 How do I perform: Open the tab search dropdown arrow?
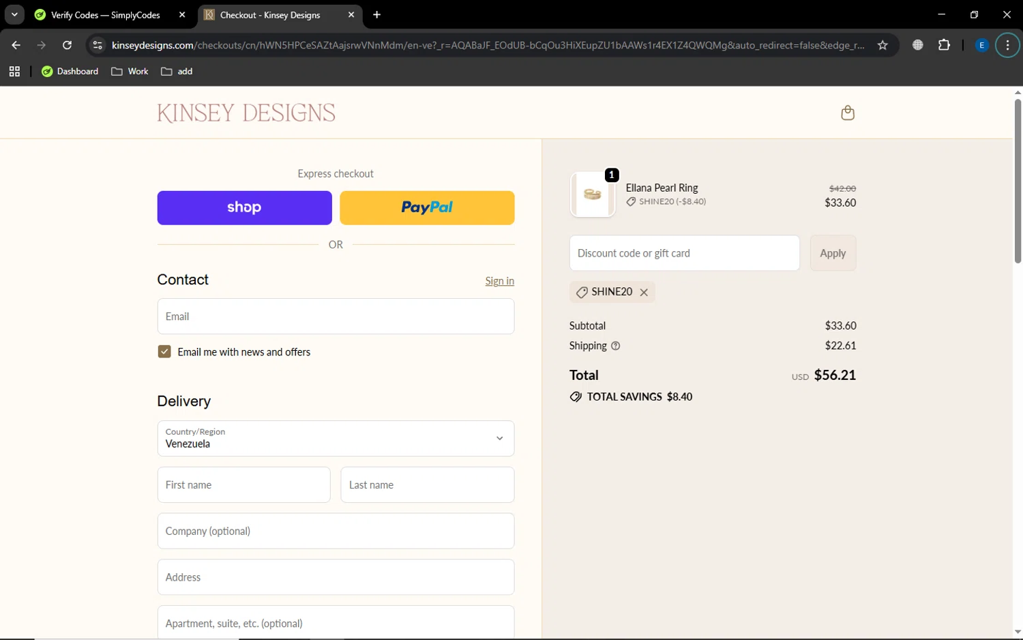(x=14, y=14)
